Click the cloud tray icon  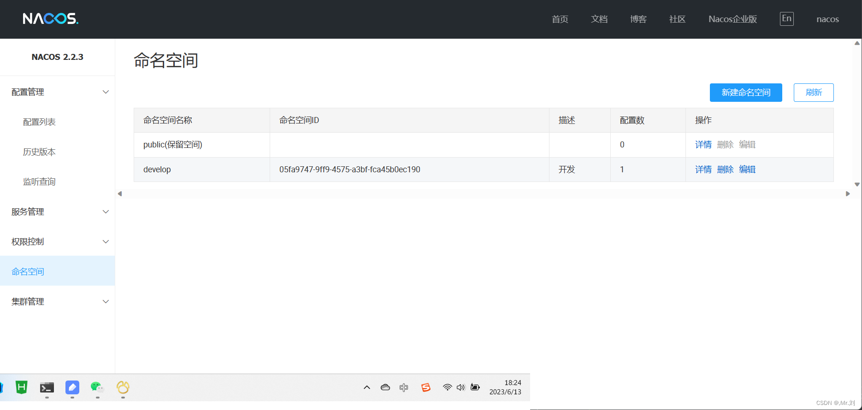click(x=385, y=387)
